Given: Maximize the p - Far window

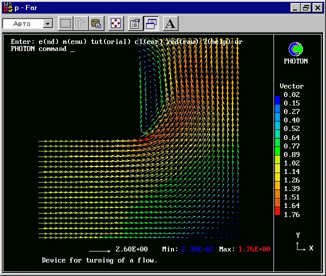Looking at the screenshot, I should coord(306,8).
